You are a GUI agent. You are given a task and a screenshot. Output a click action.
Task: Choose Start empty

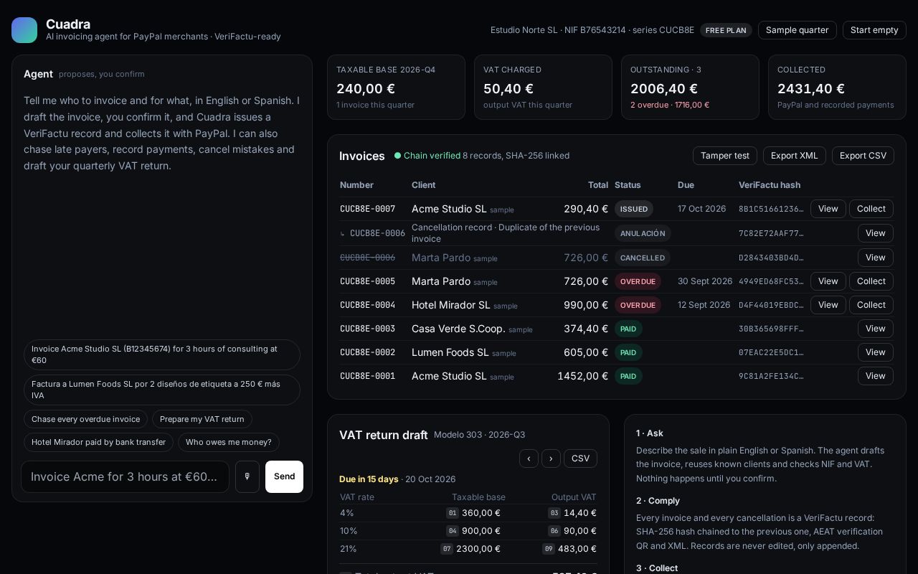pyautogui.click(x=874, y=30)
